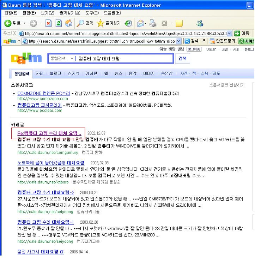Open the Messenger people icon
The image size is (255, 258).
click(x=200, y=23)
